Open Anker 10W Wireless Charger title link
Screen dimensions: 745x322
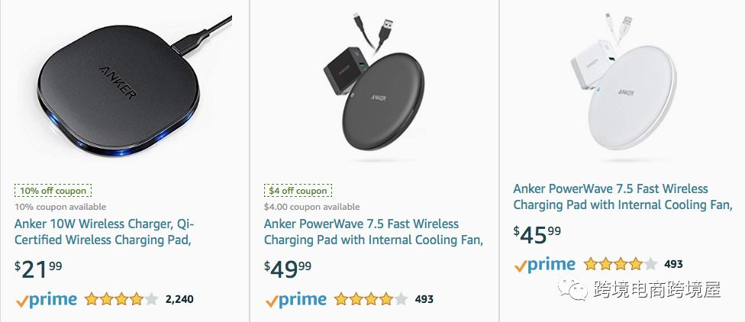coord(104,232)
